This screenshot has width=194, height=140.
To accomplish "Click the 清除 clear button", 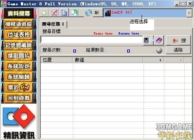I will (178, 50).
